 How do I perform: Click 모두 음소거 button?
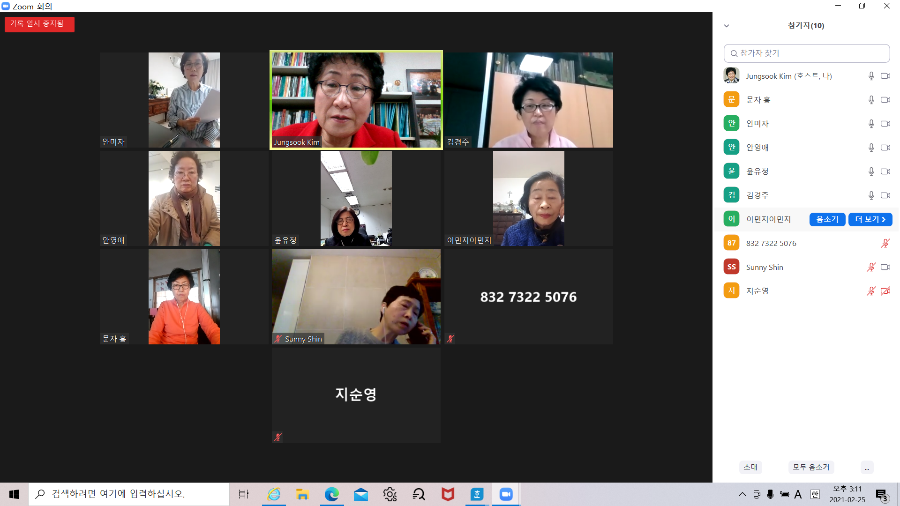pos(811,467)
